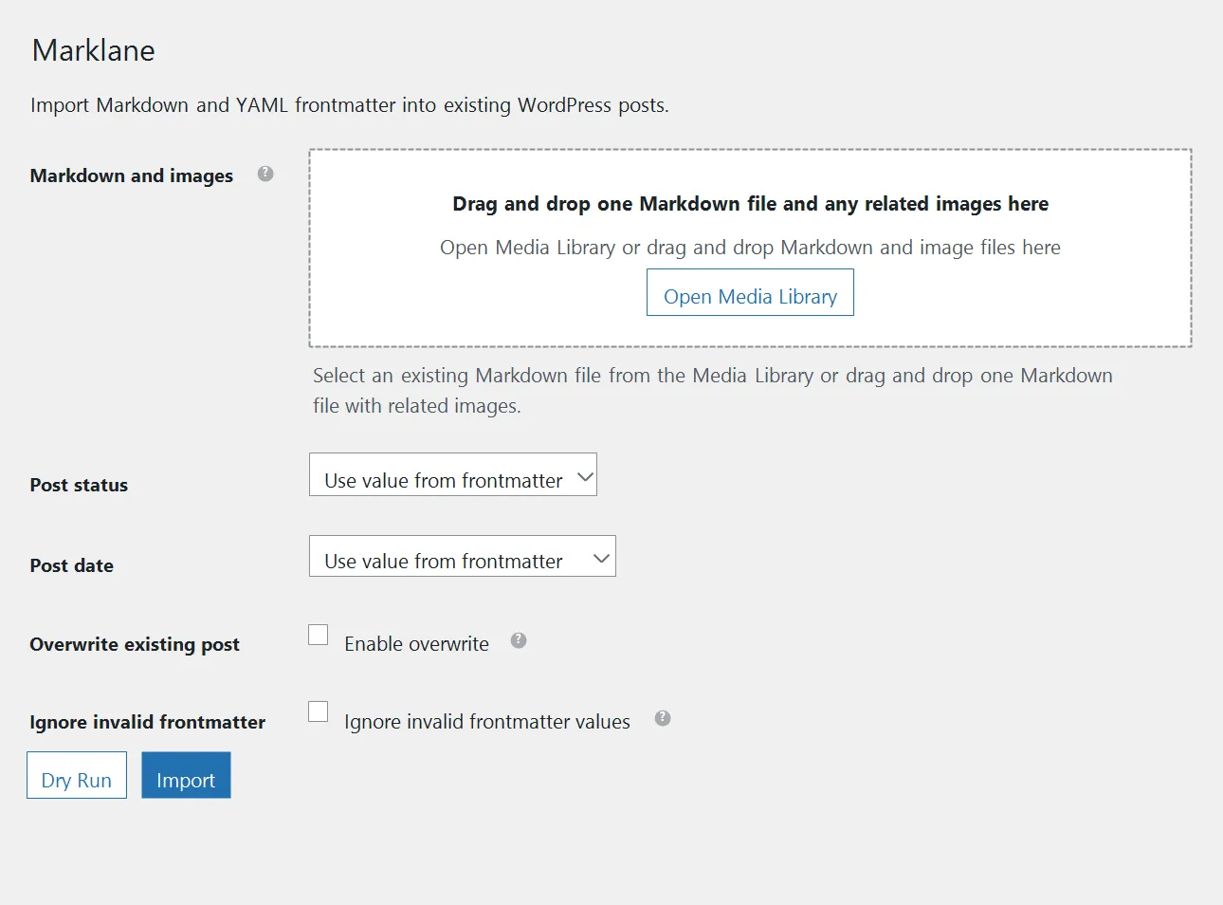Click the Markdown and images field label
This screenshot has width=1223, height=905.
tap(132, 175)
